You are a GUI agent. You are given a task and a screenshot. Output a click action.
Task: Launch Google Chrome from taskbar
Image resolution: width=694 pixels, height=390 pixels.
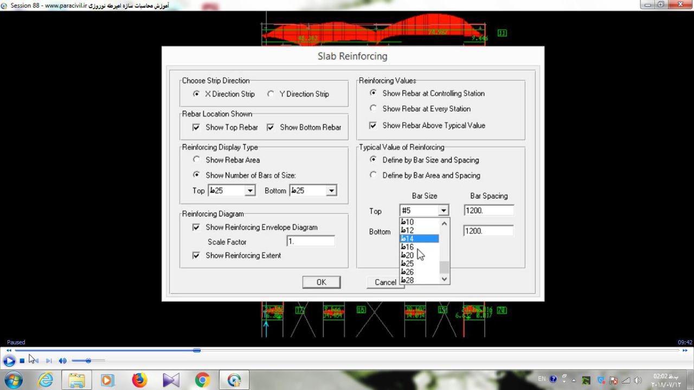coord(202,380)
